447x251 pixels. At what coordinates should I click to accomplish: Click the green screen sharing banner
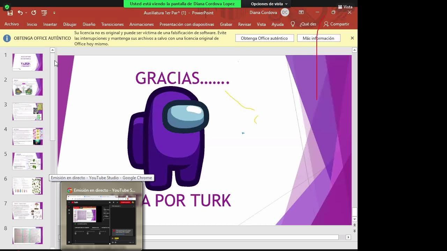(182, 4)
